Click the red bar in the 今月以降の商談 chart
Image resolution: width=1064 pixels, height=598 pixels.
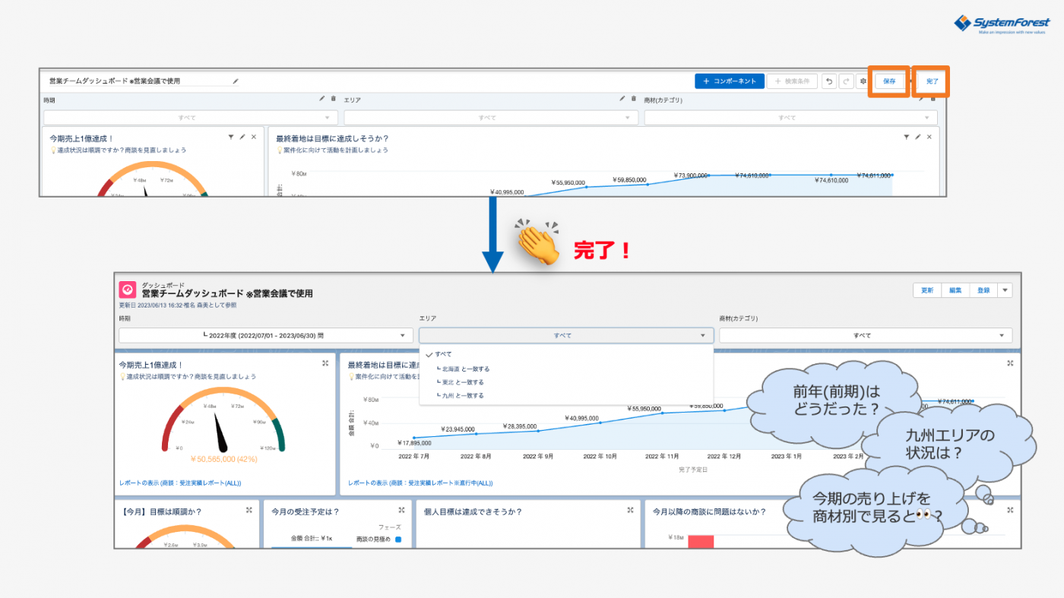pyautogui.click(x=701, y=541)
